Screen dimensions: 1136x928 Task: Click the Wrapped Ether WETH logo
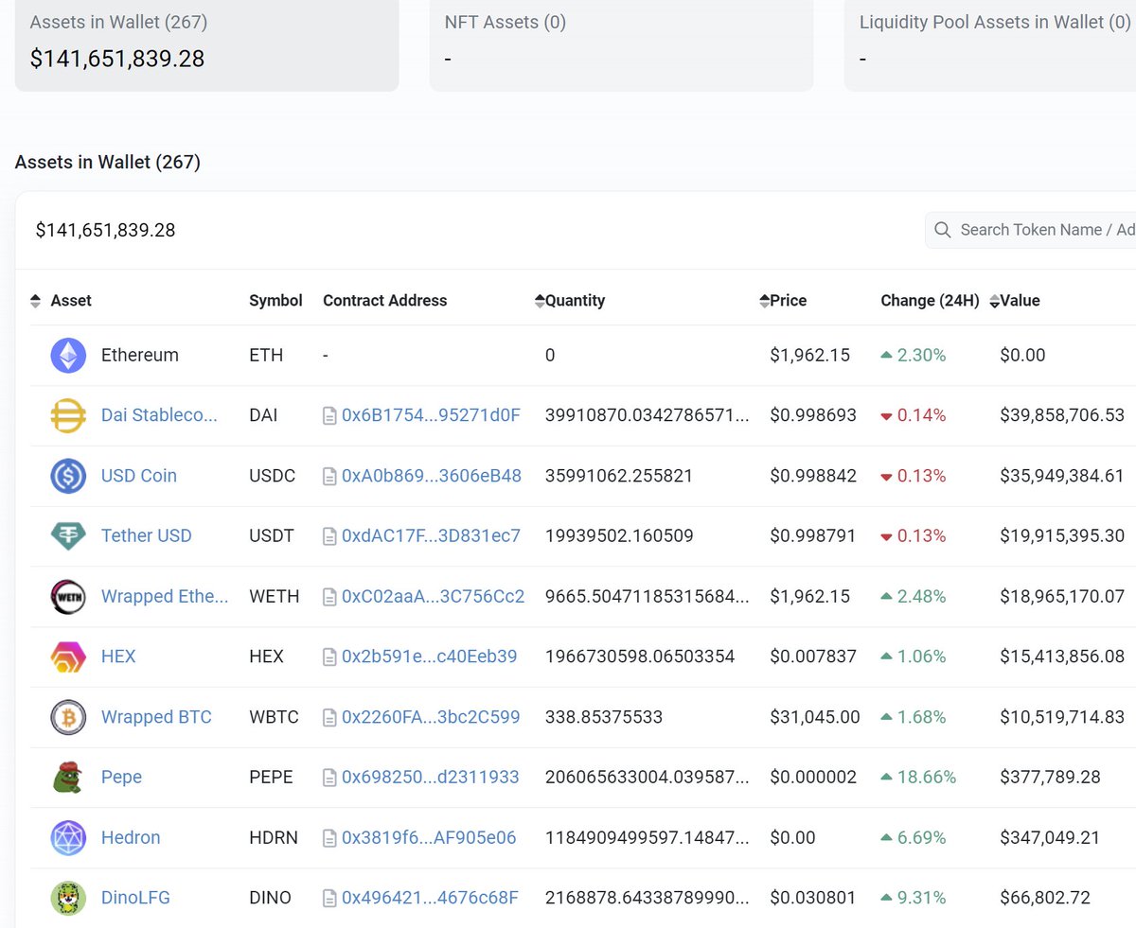click(x=68, y=597)
